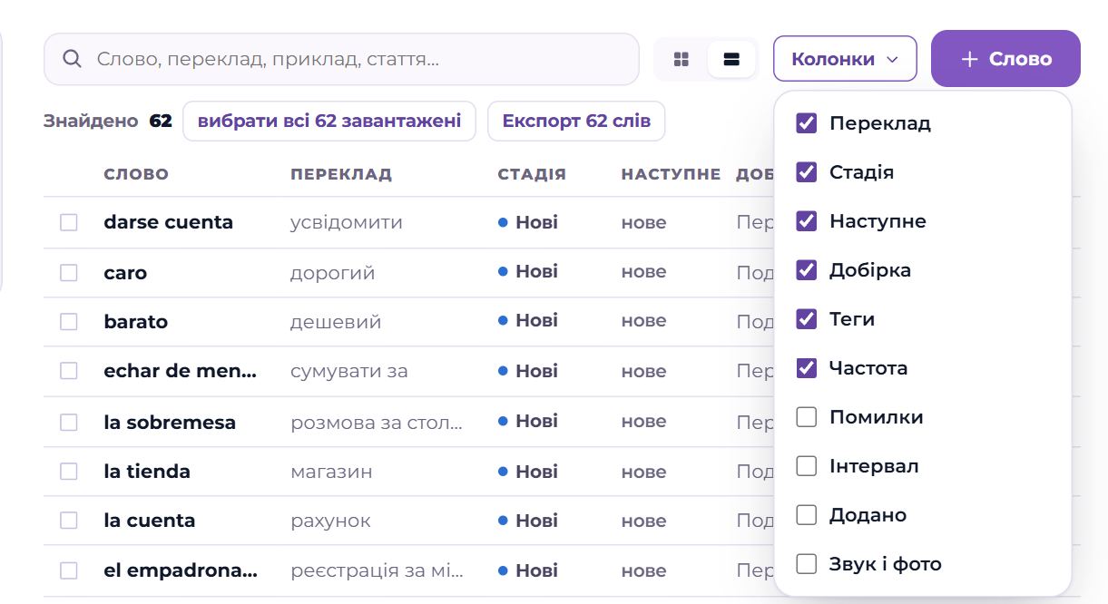Click the translation рахунок
The image size is (1108, 604).
coord(330,521)
